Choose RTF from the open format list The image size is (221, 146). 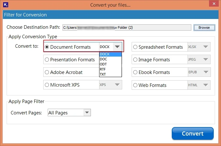[110, 70]
